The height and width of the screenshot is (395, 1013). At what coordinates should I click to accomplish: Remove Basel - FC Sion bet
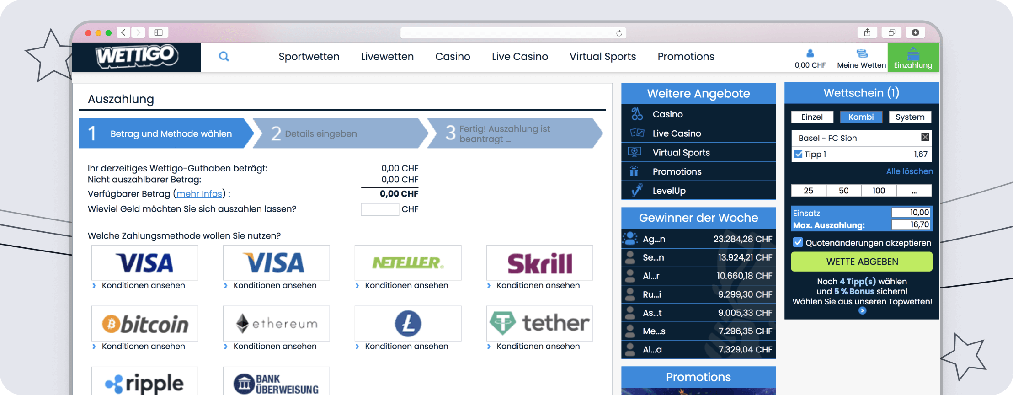[x=925, y=137]
